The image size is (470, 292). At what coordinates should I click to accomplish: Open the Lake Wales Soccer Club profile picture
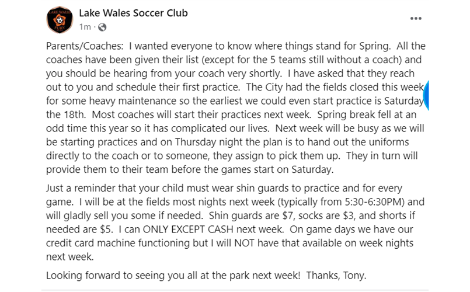tap(60, 20)
